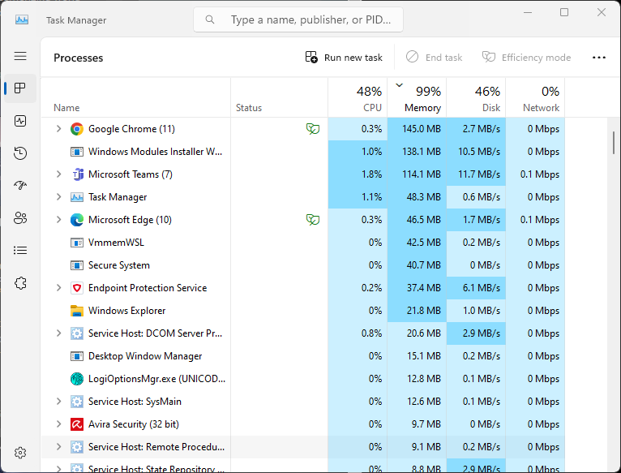Click the efficiency mode leaf on Chrome row
The height and width of the screenshot is (473, 621).
point(312,129)
